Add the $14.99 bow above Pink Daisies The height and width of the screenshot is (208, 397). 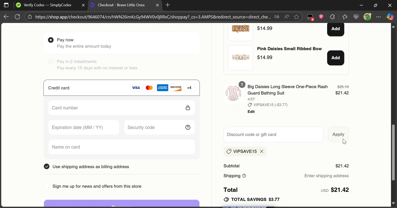(336, 29)
